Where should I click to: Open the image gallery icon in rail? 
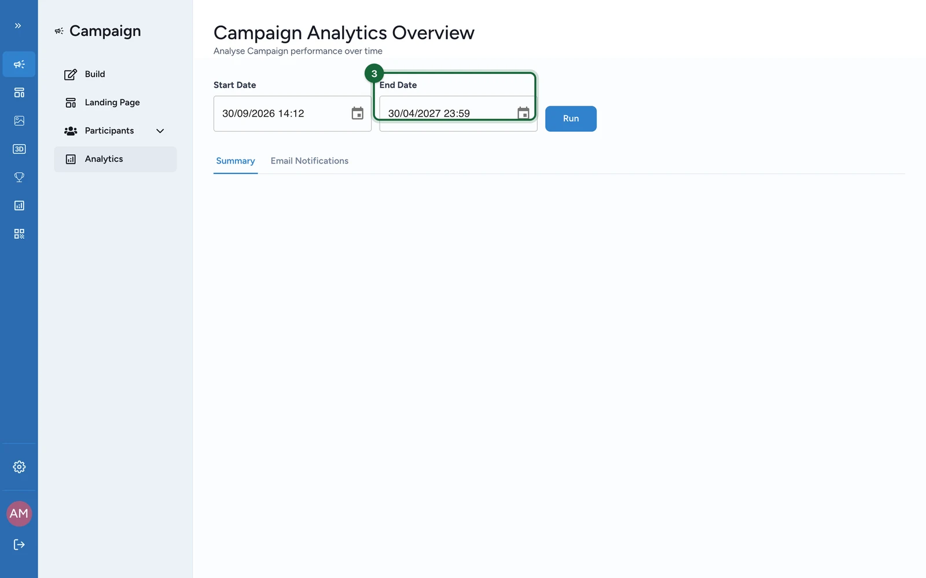click(19, 121)
